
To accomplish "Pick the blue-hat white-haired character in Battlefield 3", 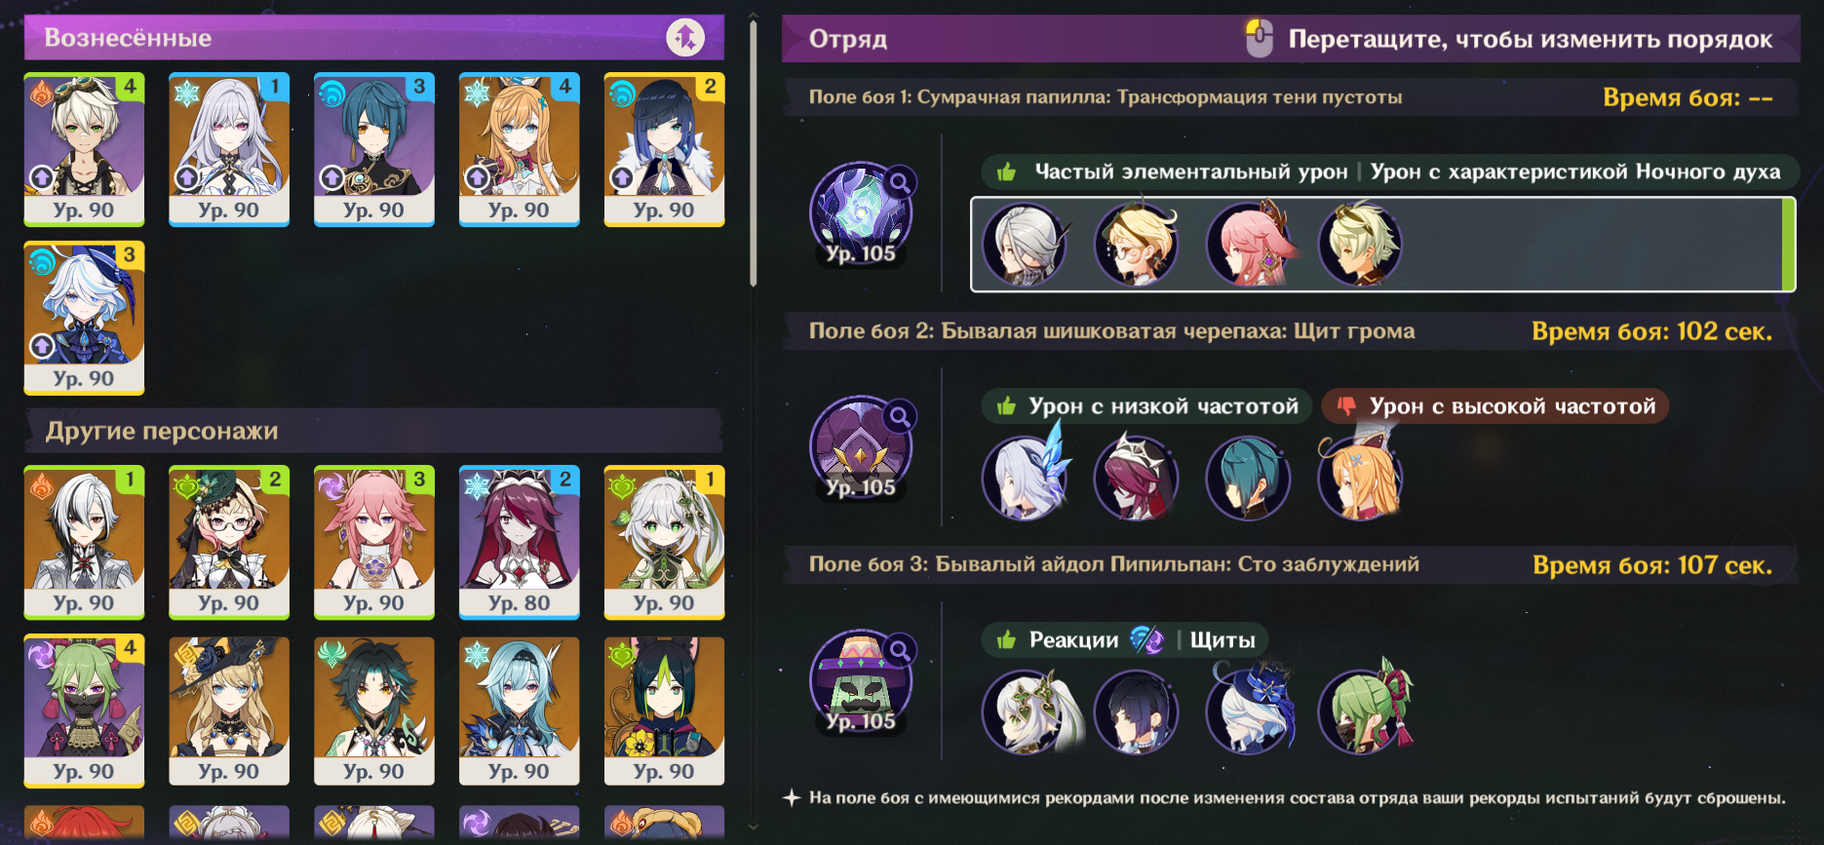I will (1249, 711).
